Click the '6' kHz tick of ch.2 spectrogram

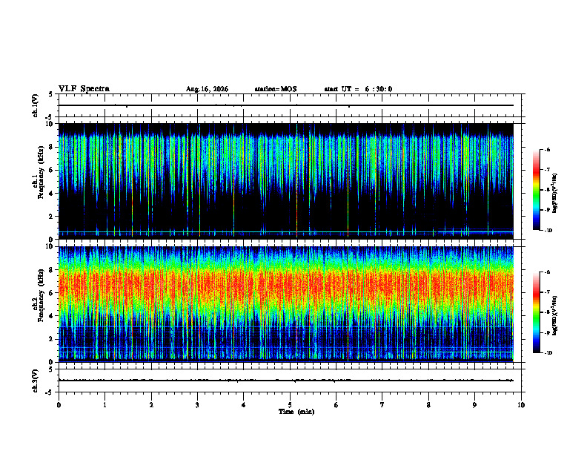(x=52, y=293)
